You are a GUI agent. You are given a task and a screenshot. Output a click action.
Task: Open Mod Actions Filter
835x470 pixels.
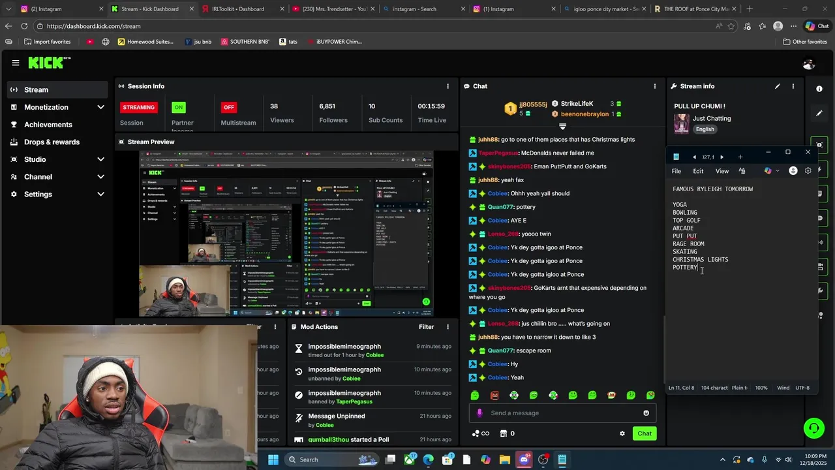[x=426, y=327]
